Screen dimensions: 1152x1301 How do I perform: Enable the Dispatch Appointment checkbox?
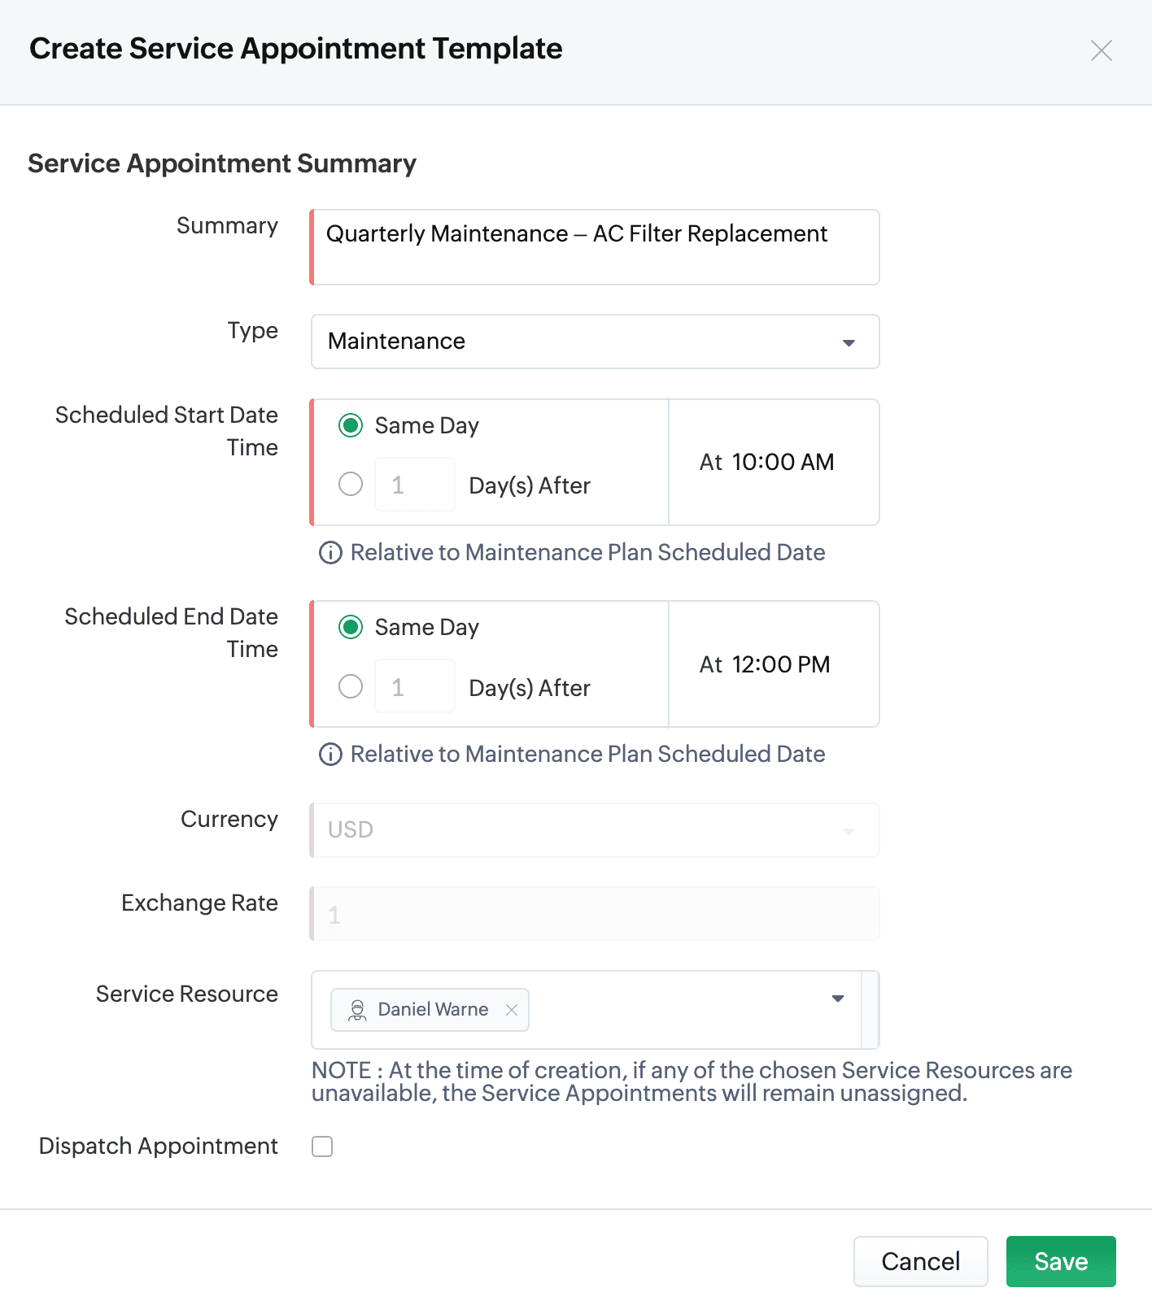click(x=322, y=1147)
